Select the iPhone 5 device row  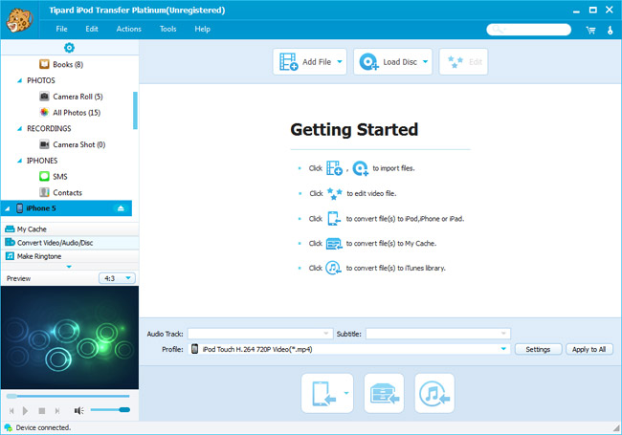coord(66,208)
